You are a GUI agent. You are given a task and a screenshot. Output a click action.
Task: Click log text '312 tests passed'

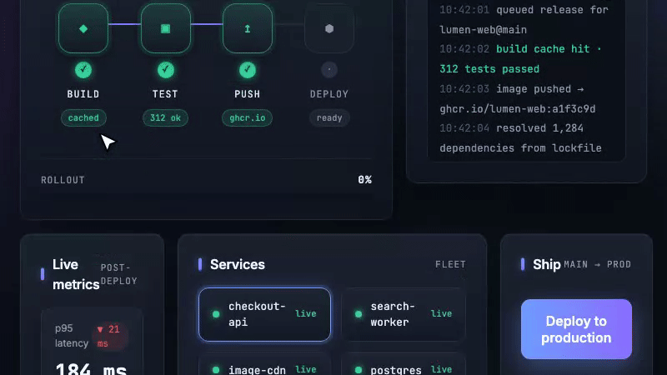coord(489,69)
